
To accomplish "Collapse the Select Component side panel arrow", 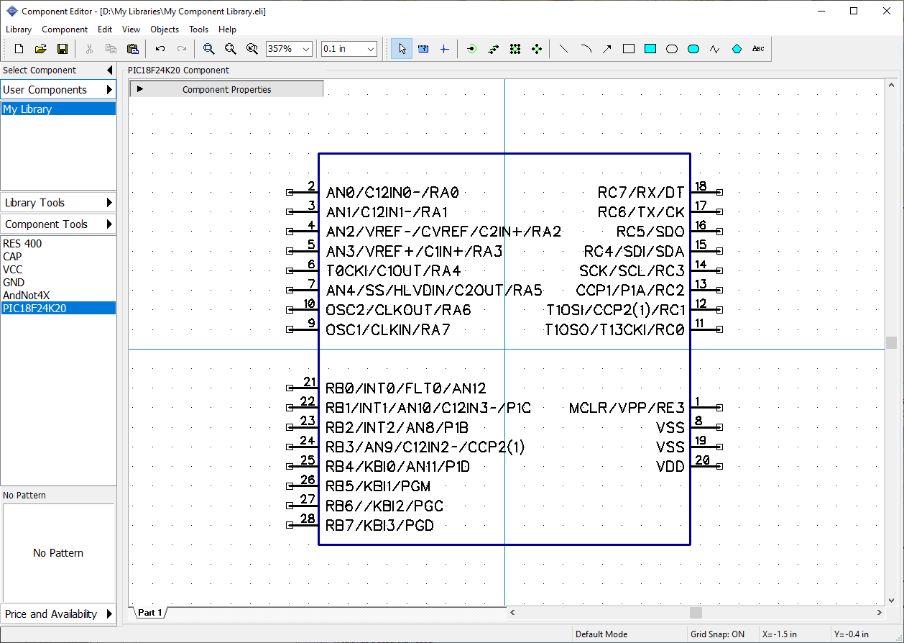I will point(109,70).
